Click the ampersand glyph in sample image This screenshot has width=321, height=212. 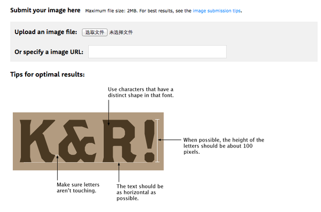click(x=77, y=141)
